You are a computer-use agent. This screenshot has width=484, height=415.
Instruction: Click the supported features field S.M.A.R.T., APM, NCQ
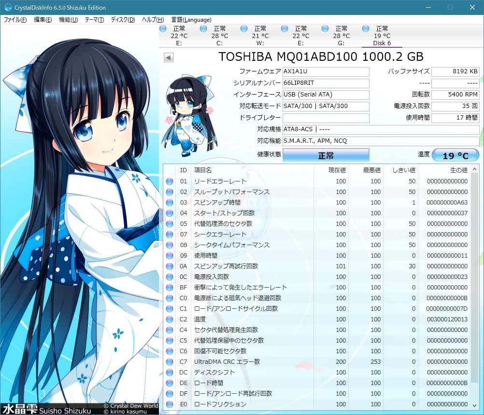click(381, 141)
